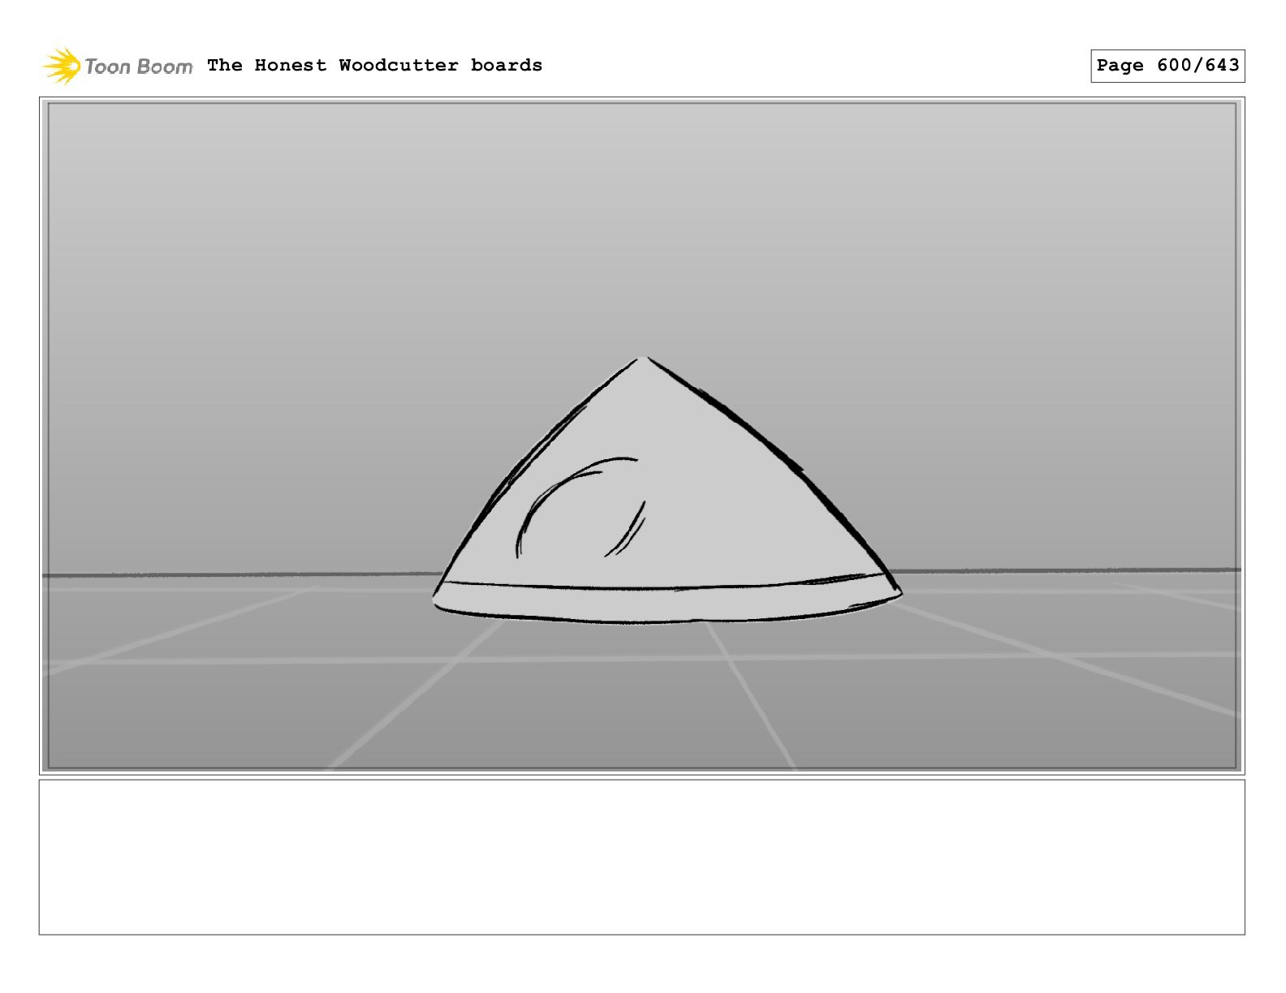The height and width of the screenshot is (993, 1286).
Task: Click the storyboard panel cone drawing
Action: pyautogui.click(x=667, y=490)
